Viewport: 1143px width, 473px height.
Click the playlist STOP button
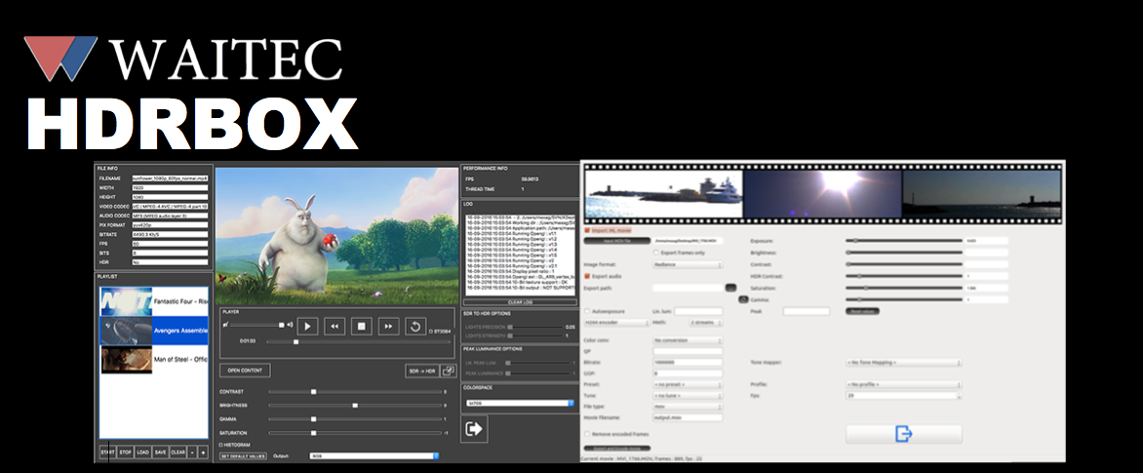[x=126, y=452]
